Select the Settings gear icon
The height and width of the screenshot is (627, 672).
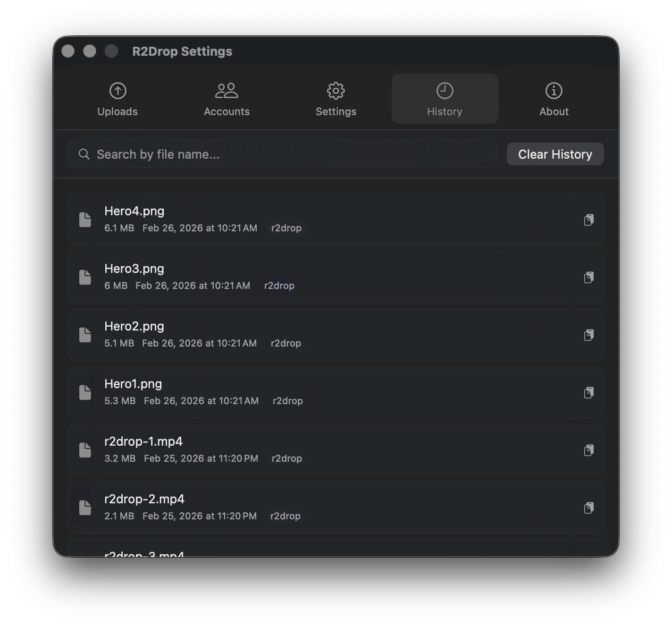pos(336,91)
